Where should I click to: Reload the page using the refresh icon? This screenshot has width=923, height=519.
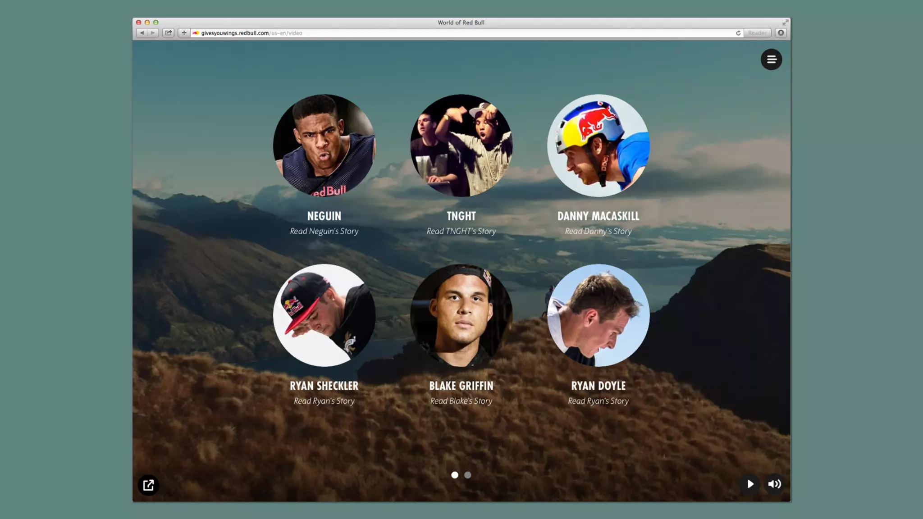click(738, 33)
